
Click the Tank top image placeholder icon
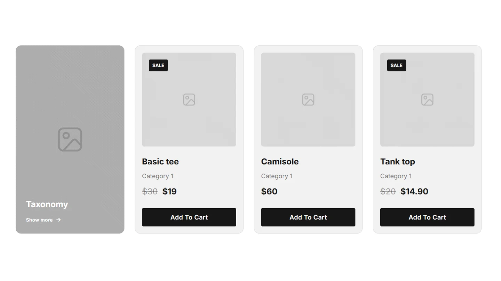pyautogui.click(x=427, y=100)
